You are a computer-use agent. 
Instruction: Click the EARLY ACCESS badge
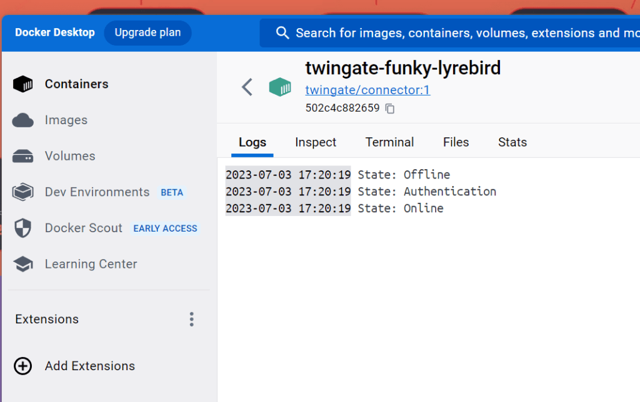165,228
